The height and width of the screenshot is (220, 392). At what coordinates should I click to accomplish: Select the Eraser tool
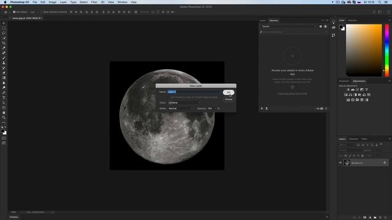pyautogui.click(x=4, y=73)
